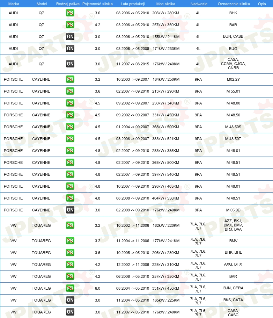Click petrol icon in Touareg AZZ, BKJ row
The image size is (273, 318).
70,225
